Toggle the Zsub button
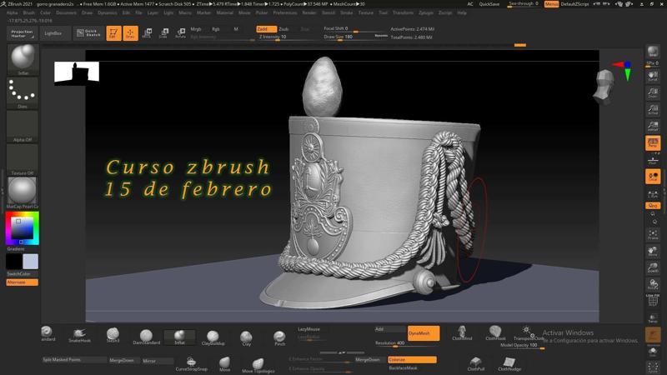Image resolution: width=667 pixels, height=375 pixels. tap(283, 29)
